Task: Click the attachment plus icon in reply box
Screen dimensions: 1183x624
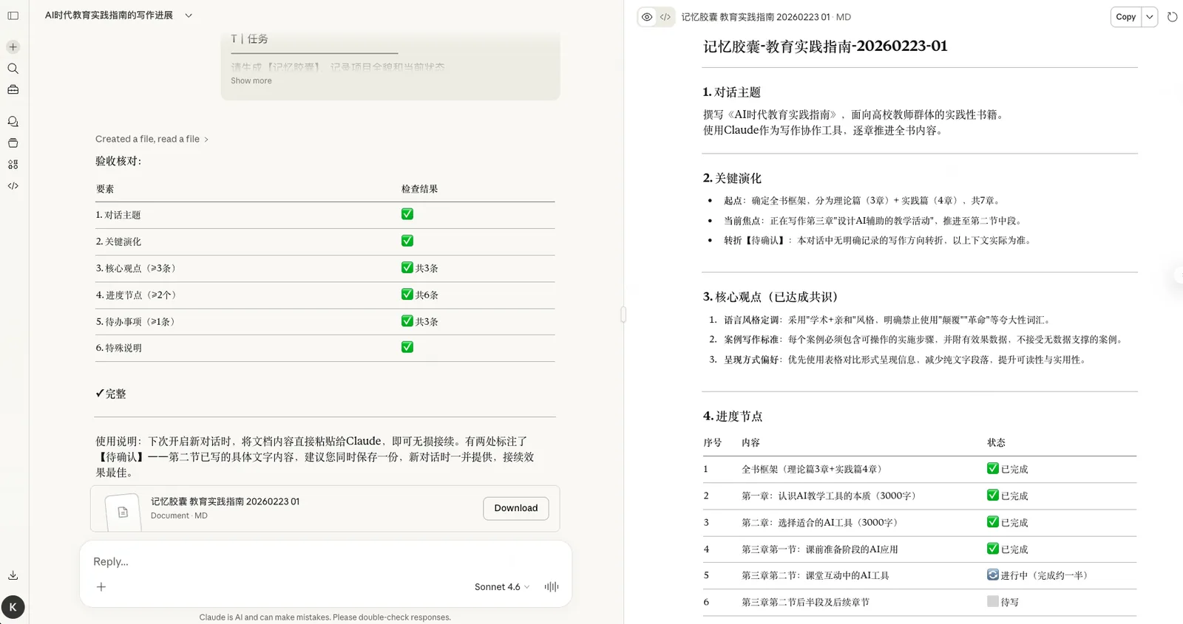Action: pyautogui.click(x=101, y=587)
